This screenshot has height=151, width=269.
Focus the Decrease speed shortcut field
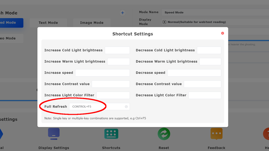(x=194, y=73)
